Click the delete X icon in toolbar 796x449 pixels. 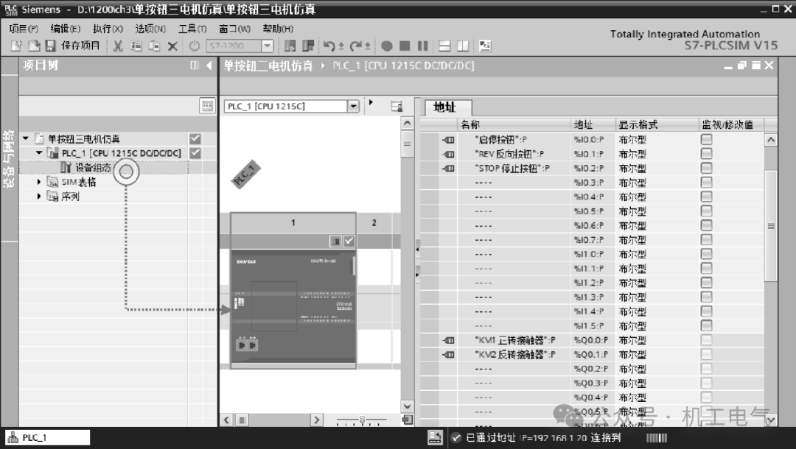click(x=172, y=46)
